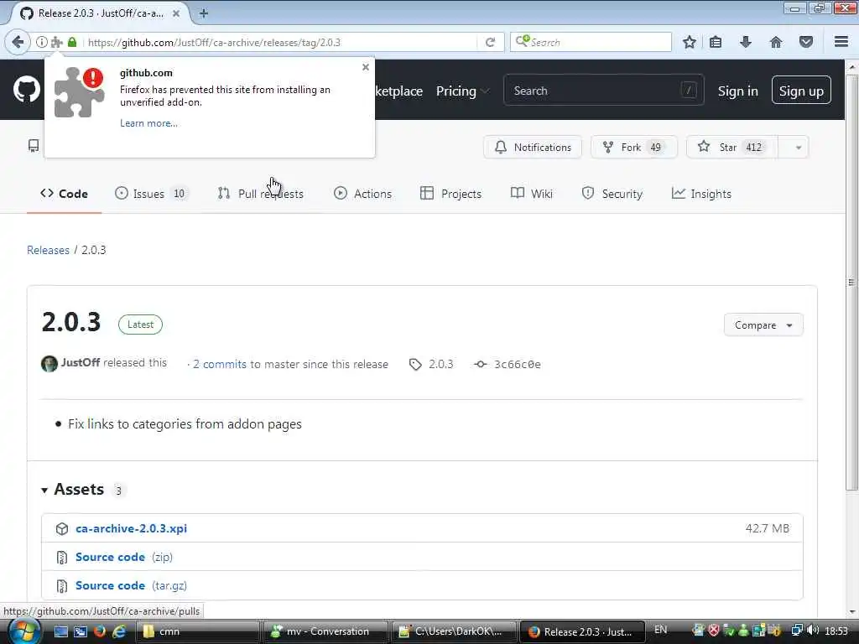Image resolution: width=859 pixels, height=644 pixels.
Task: Open the Projects tab
Action: pyautogui.click(x=450, y=194)
